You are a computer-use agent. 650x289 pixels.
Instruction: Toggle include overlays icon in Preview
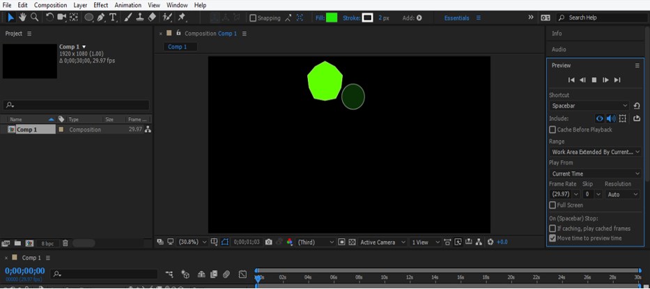622,118
